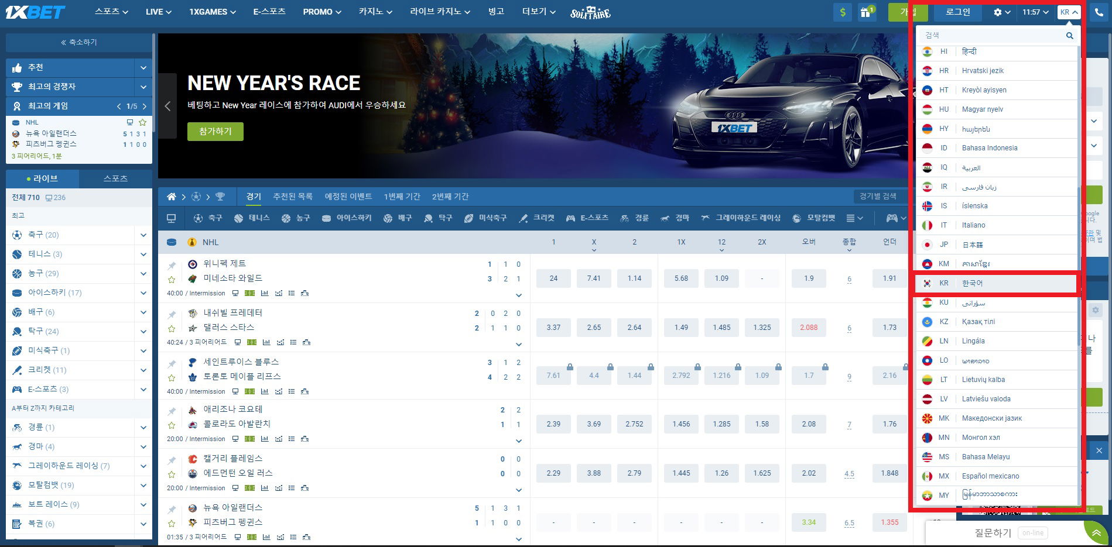This screenshot has height=547, width=1112.
Task: Star the St. Louis Blues match
Action: (x=172, y=378)
